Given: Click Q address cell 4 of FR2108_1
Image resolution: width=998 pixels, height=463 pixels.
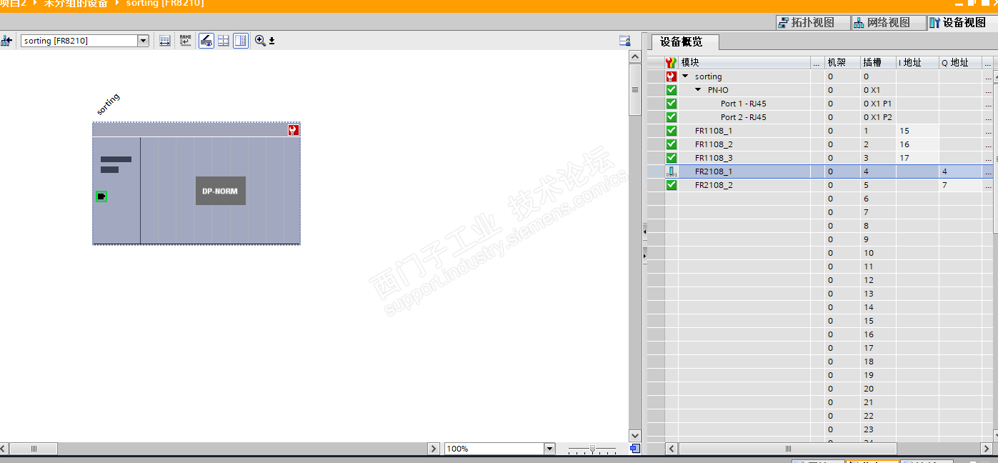Looking at the screenshot, I should (x=960, y=171).
